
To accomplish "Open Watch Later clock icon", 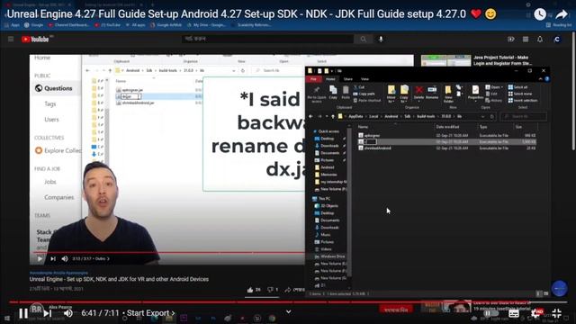I will [x=540, y=14].
